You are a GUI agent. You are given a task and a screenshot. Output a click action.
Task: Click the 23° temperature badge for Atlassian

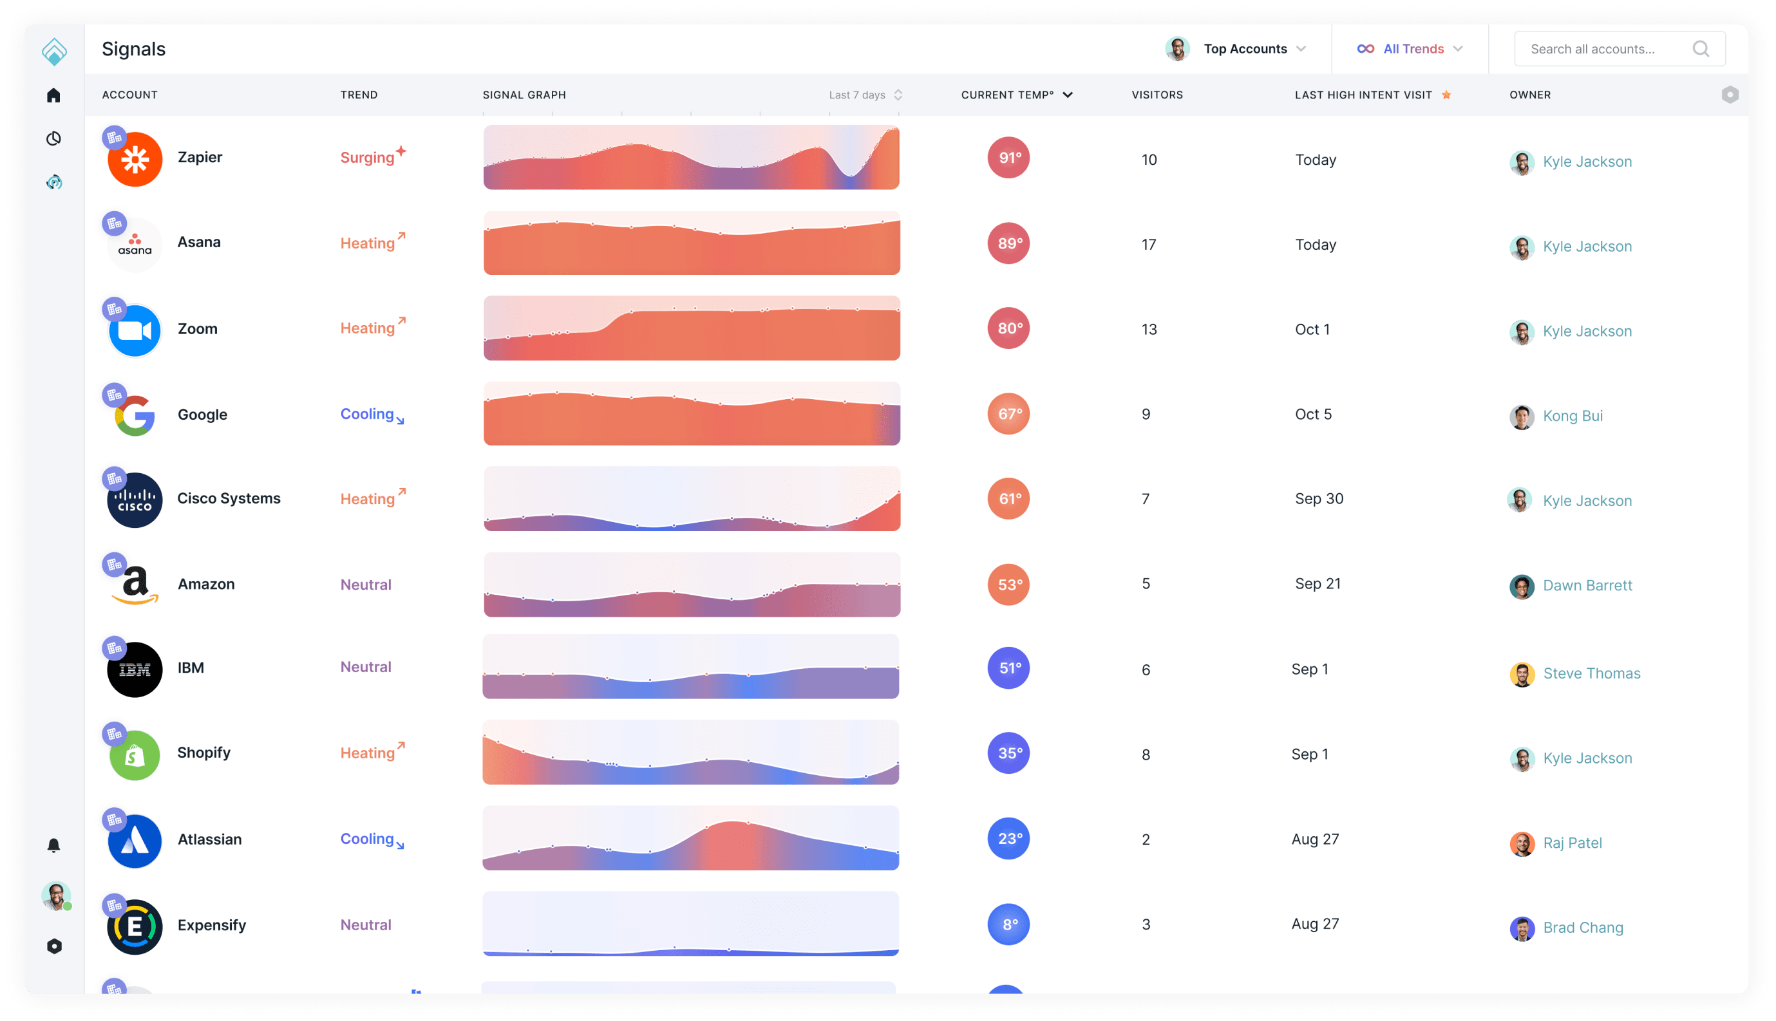click(x=1008, y=839)
